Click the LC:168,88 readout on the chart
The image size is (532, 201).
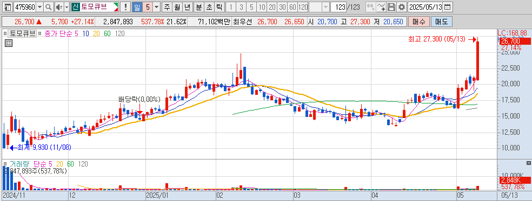click(x=513, y=33)
